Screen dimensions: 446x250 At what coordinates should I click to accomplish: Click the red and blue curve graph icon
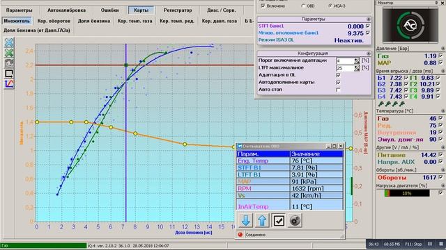9,84
